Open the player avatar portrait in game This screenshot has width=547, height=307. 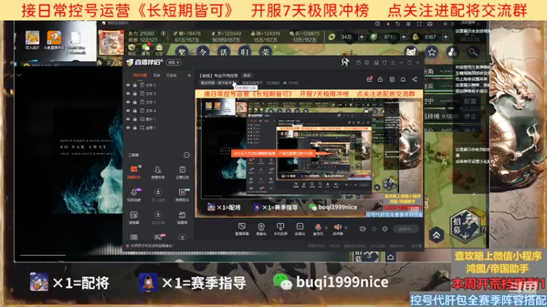(111, 42)
